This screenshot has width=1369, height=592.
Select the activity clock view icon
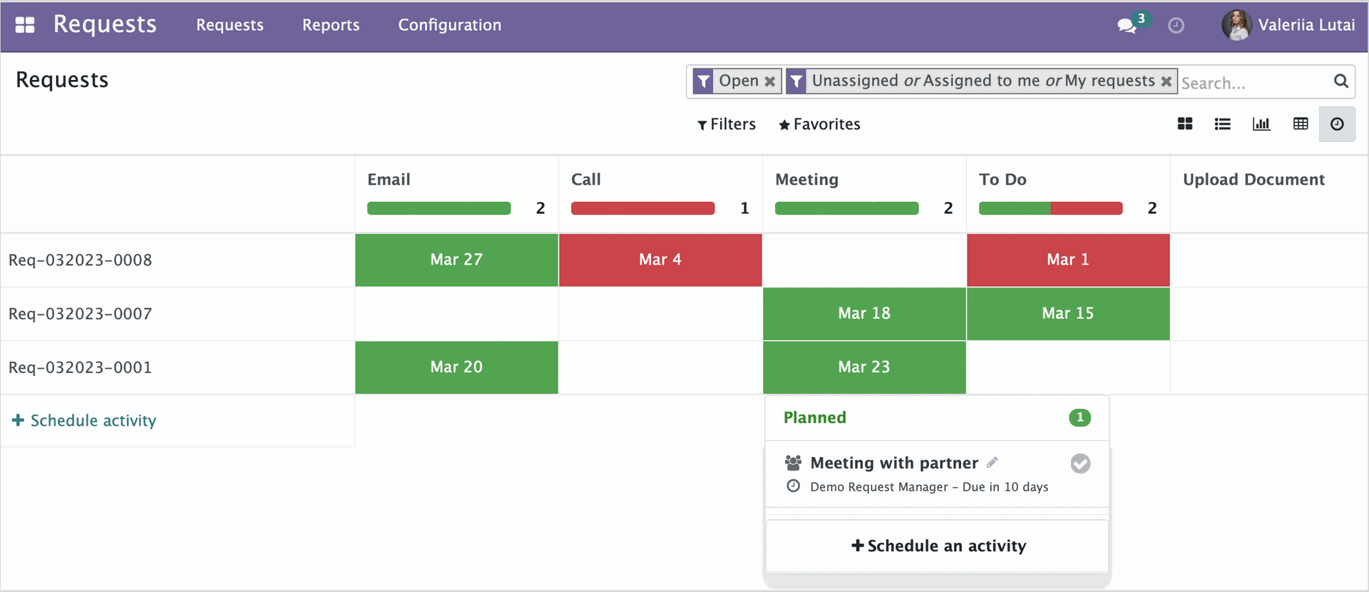coord(1337,124)
